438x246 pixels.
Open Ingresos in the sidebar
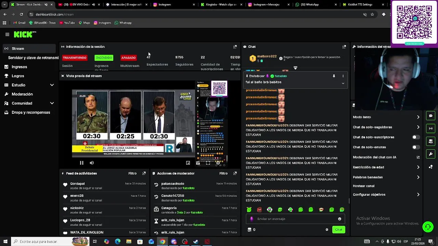click(x=29, y=67)
